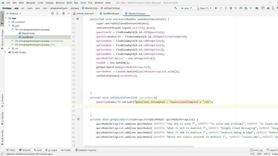Click Select Opened File target icon
This screenshot has height=156, width=278.
[x=52, y=13]
